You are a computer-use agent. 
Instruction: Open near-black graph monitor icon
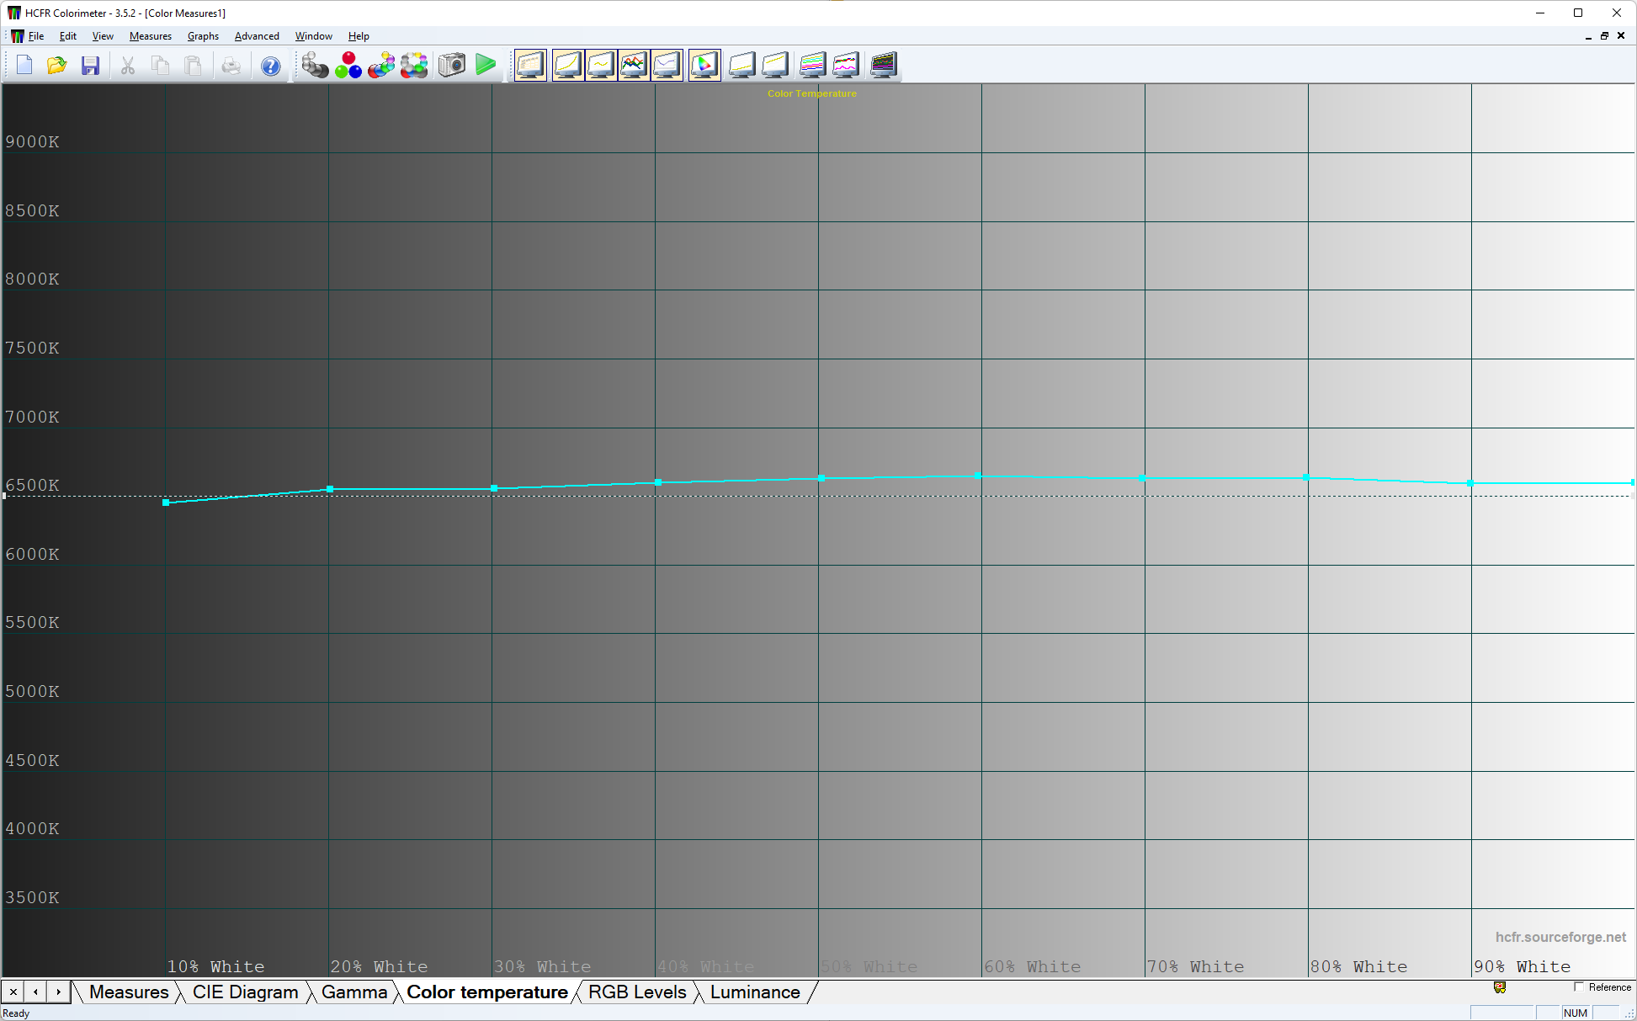click(x=741, y=65)
